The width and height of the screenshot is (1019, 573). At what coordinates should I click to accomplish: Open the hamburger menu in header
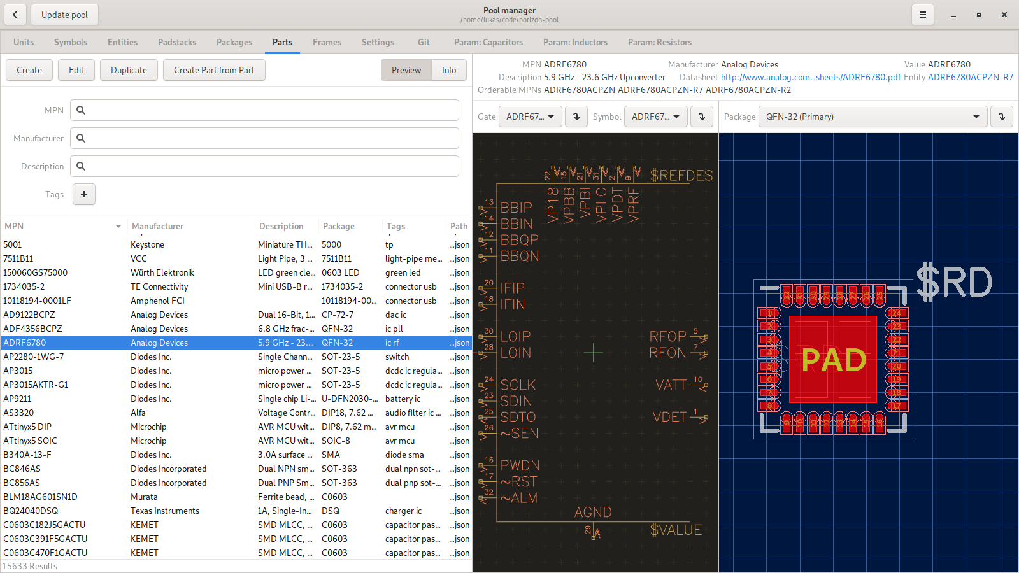tap(922, 15)
